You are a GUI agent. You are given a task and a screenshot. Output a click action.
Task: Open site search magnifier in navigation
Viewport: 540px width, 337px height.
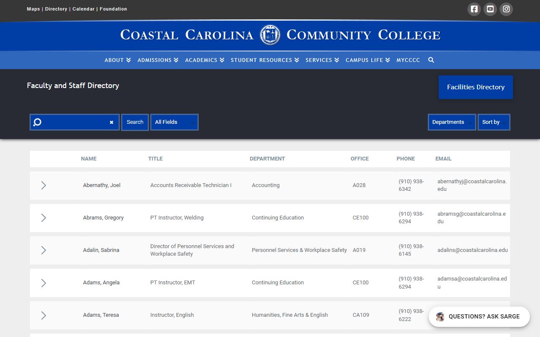click(x=431, y=60)
